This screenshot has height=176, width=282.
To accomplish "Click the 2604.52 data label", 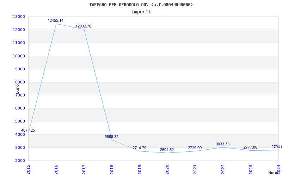I will point(167,150).
